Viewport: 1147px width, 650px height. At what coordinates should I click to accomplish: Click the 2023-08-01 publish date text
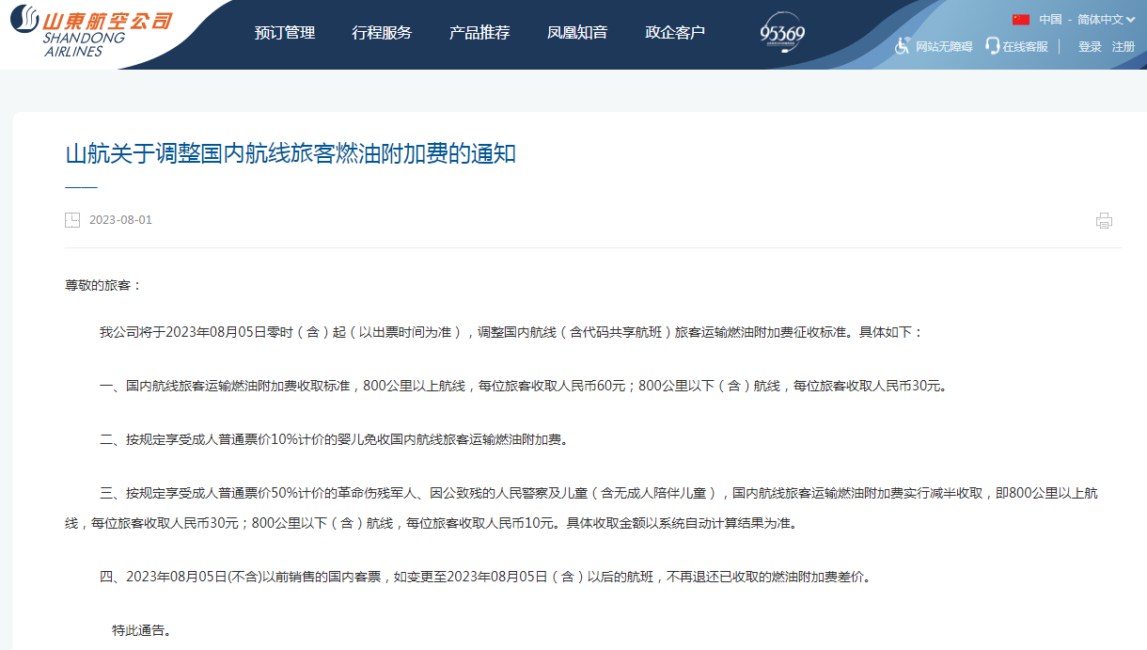pos(120,220)
